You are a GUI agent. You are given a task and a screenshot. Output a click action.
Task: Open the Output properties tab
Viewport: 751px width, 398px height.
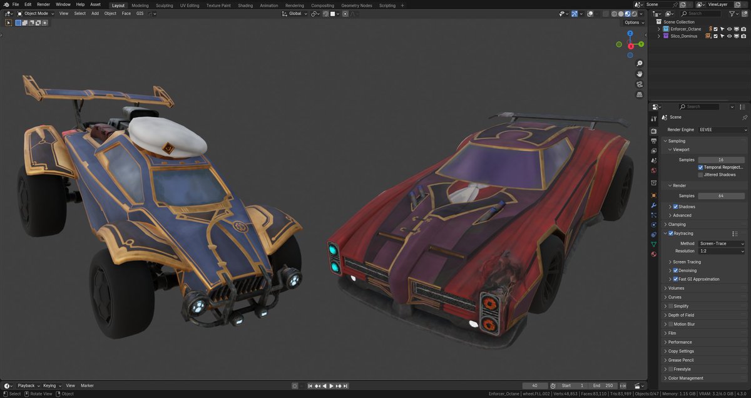654,141
